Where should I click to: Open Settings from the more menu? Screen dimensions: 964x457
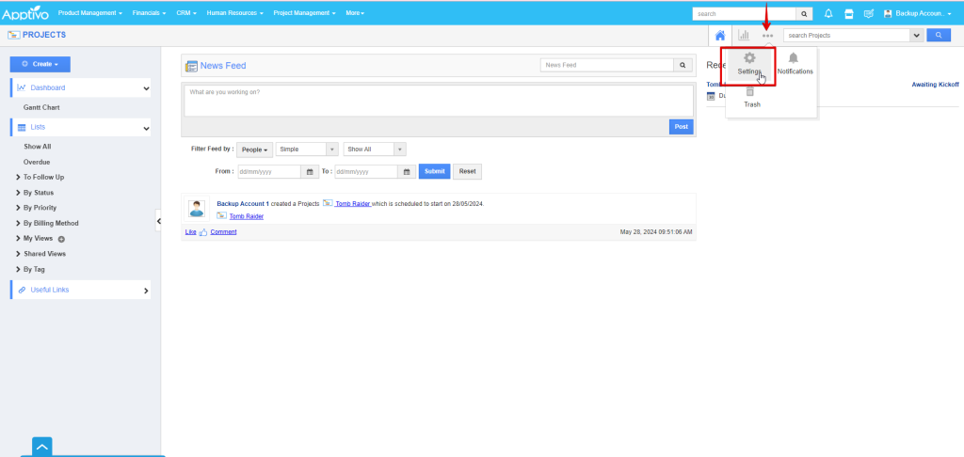pyautogui.click(x=749, y=63)
